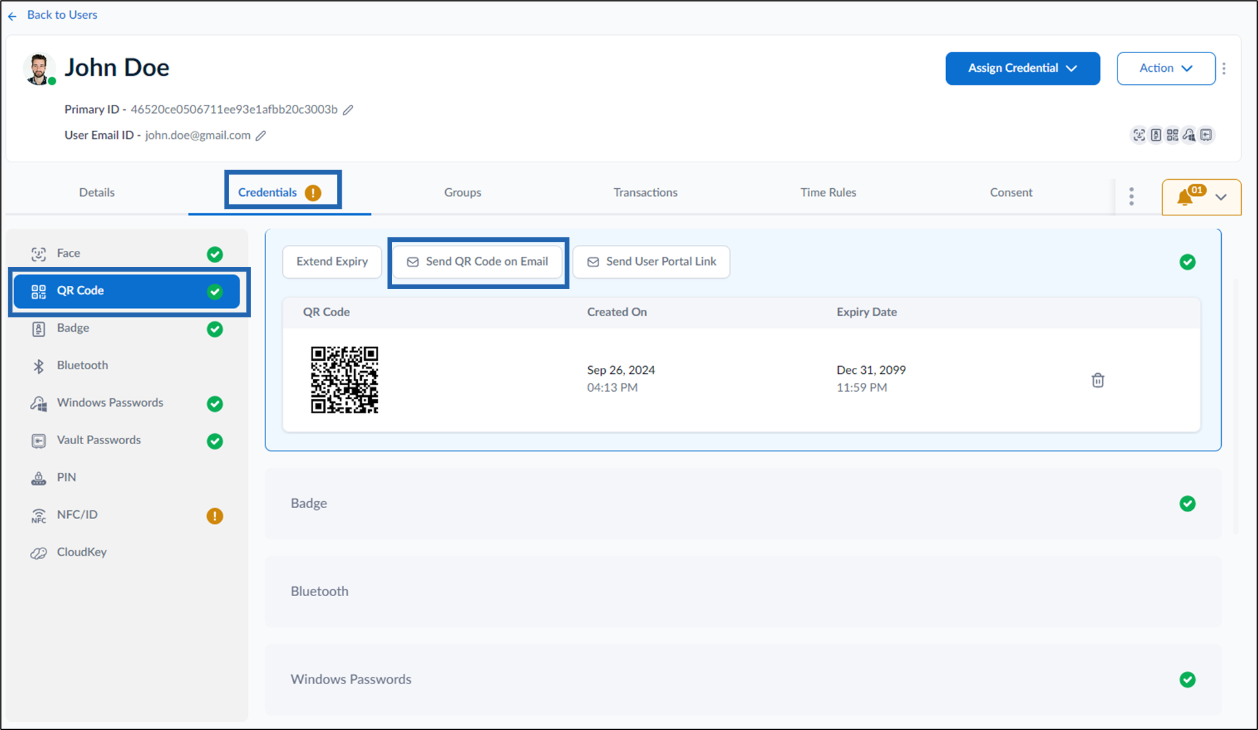Edit User Email ID with pencil icon
Screen dimensions: 1258x730
point(261,136)
